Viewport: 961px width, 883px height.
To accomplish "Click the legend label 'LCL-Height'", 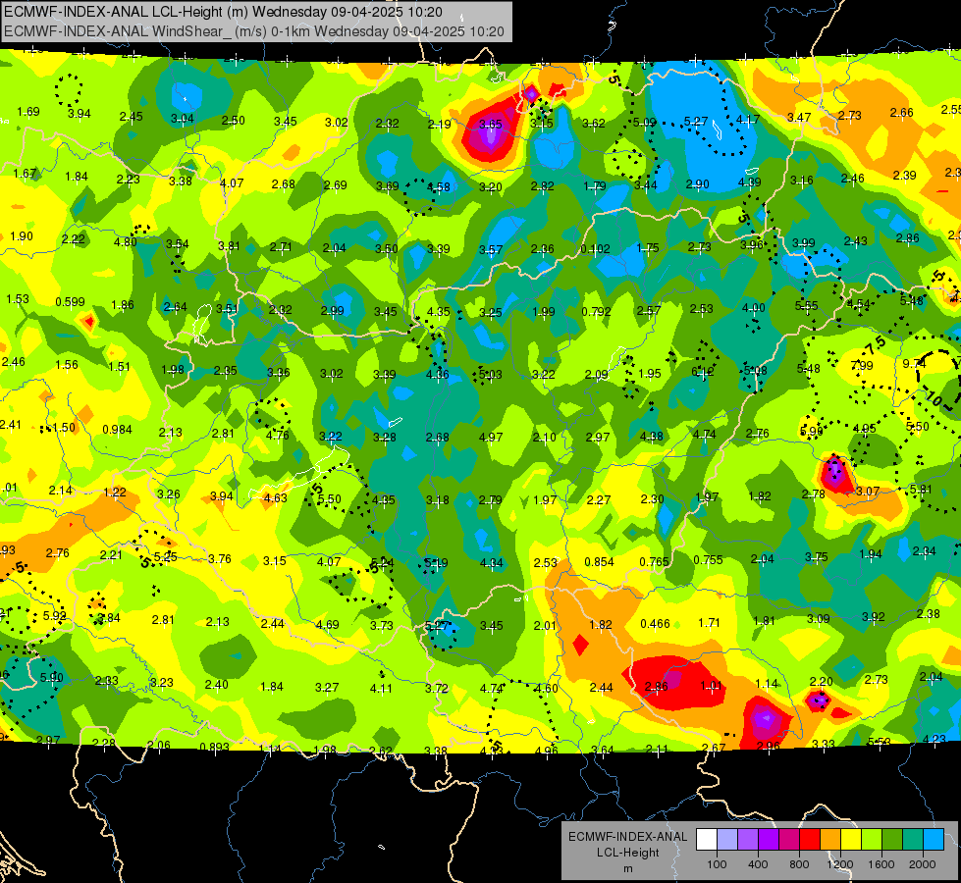I will 627,853.
